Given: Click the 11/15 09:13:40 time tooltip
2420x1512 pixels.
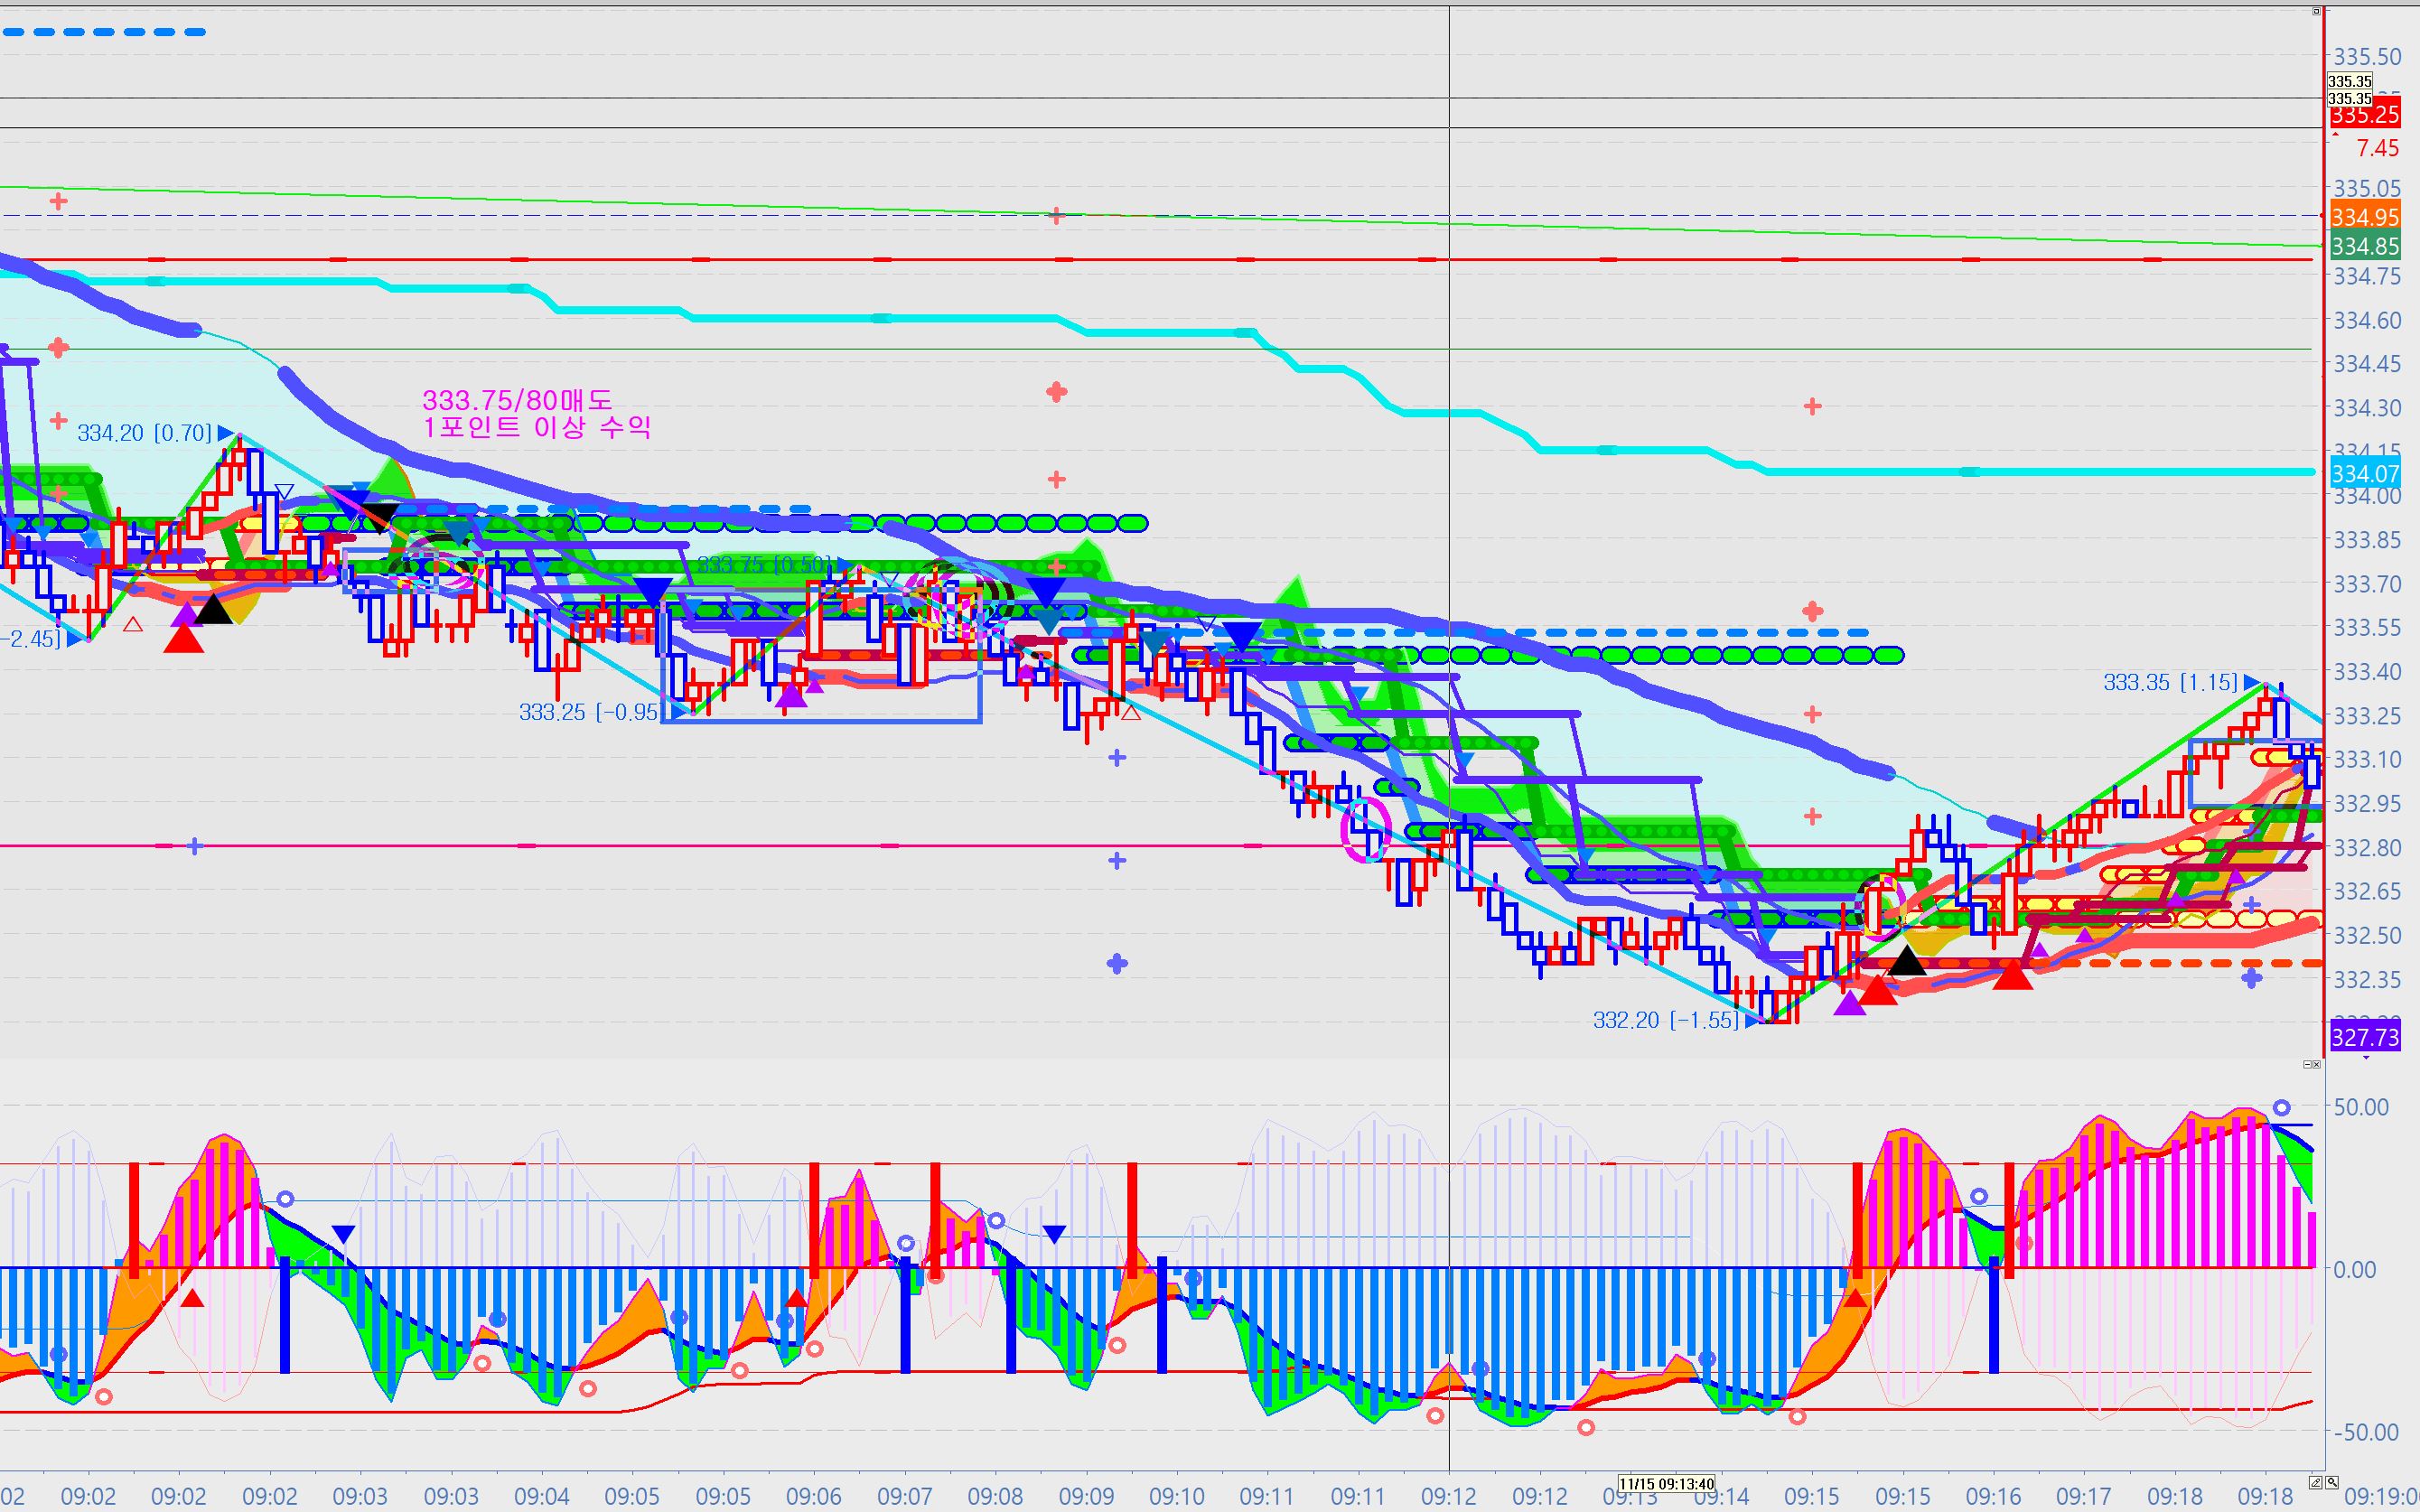Looking at the screenshot, I should tap(1667, 1484).
